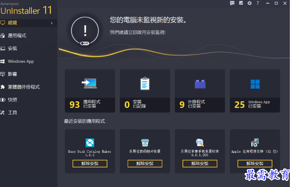Viewport: 293px width, 187px height.
Task: Uninstall Easy Disk Catalog Maker 1.6.0
Action: pos(90,164)
